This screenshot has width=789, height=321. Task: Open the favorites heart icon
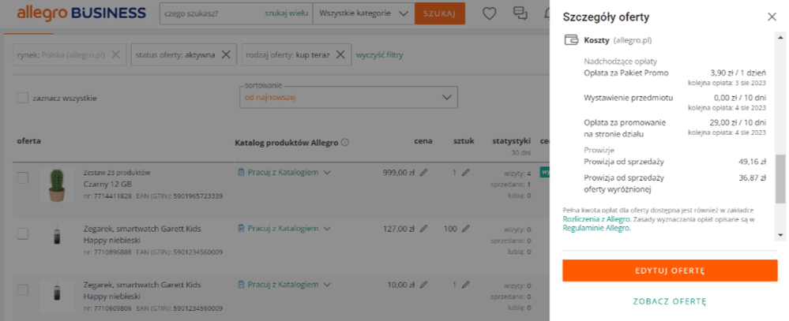489,13
